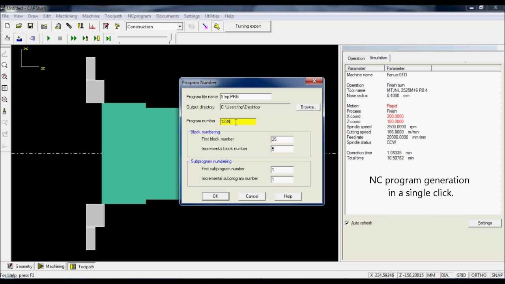Open the Construction dropdown
The width and height of the screenshot is (505, 284).
pyautogui.click(x=180, y=26)
